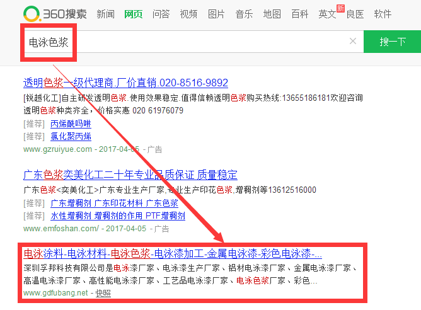Select the 图片 tab

(x=216, y=14)
